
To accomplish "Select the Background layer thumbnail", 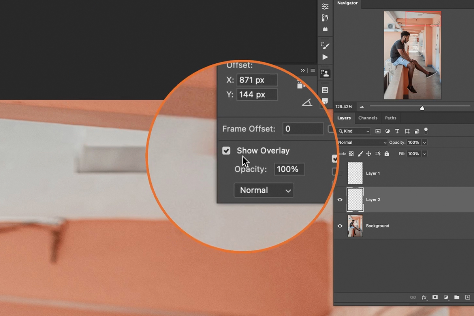I will click(x=355, y=226).
